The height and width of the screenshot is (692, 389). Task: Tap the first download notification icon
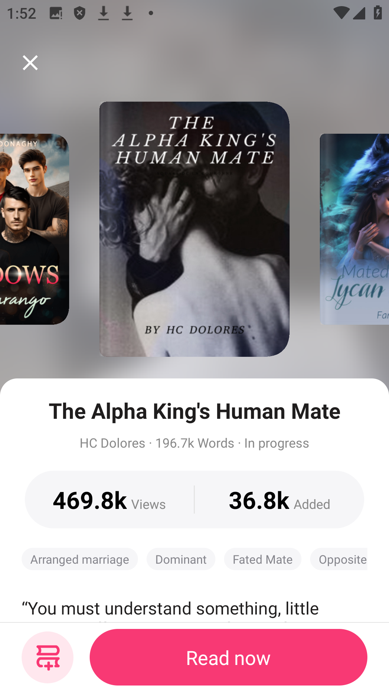(x=103, y=13)
